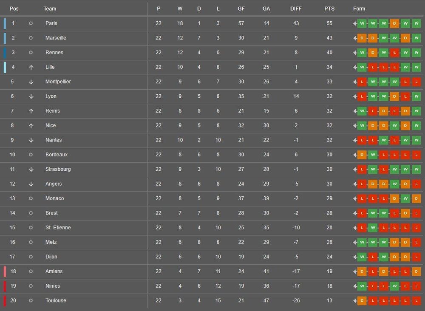Screen dimensions: 425x311
Task: Click the red relegation marker beside Nimes
Action: click(x=5, y=286)
